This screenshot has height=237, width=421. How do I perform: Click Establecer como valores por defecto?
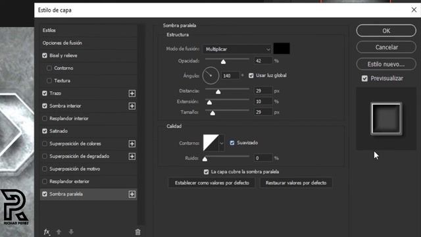pos(212,183)
